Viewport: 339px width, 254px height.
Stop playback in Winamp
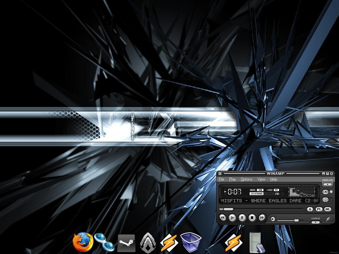click(252, 218)
